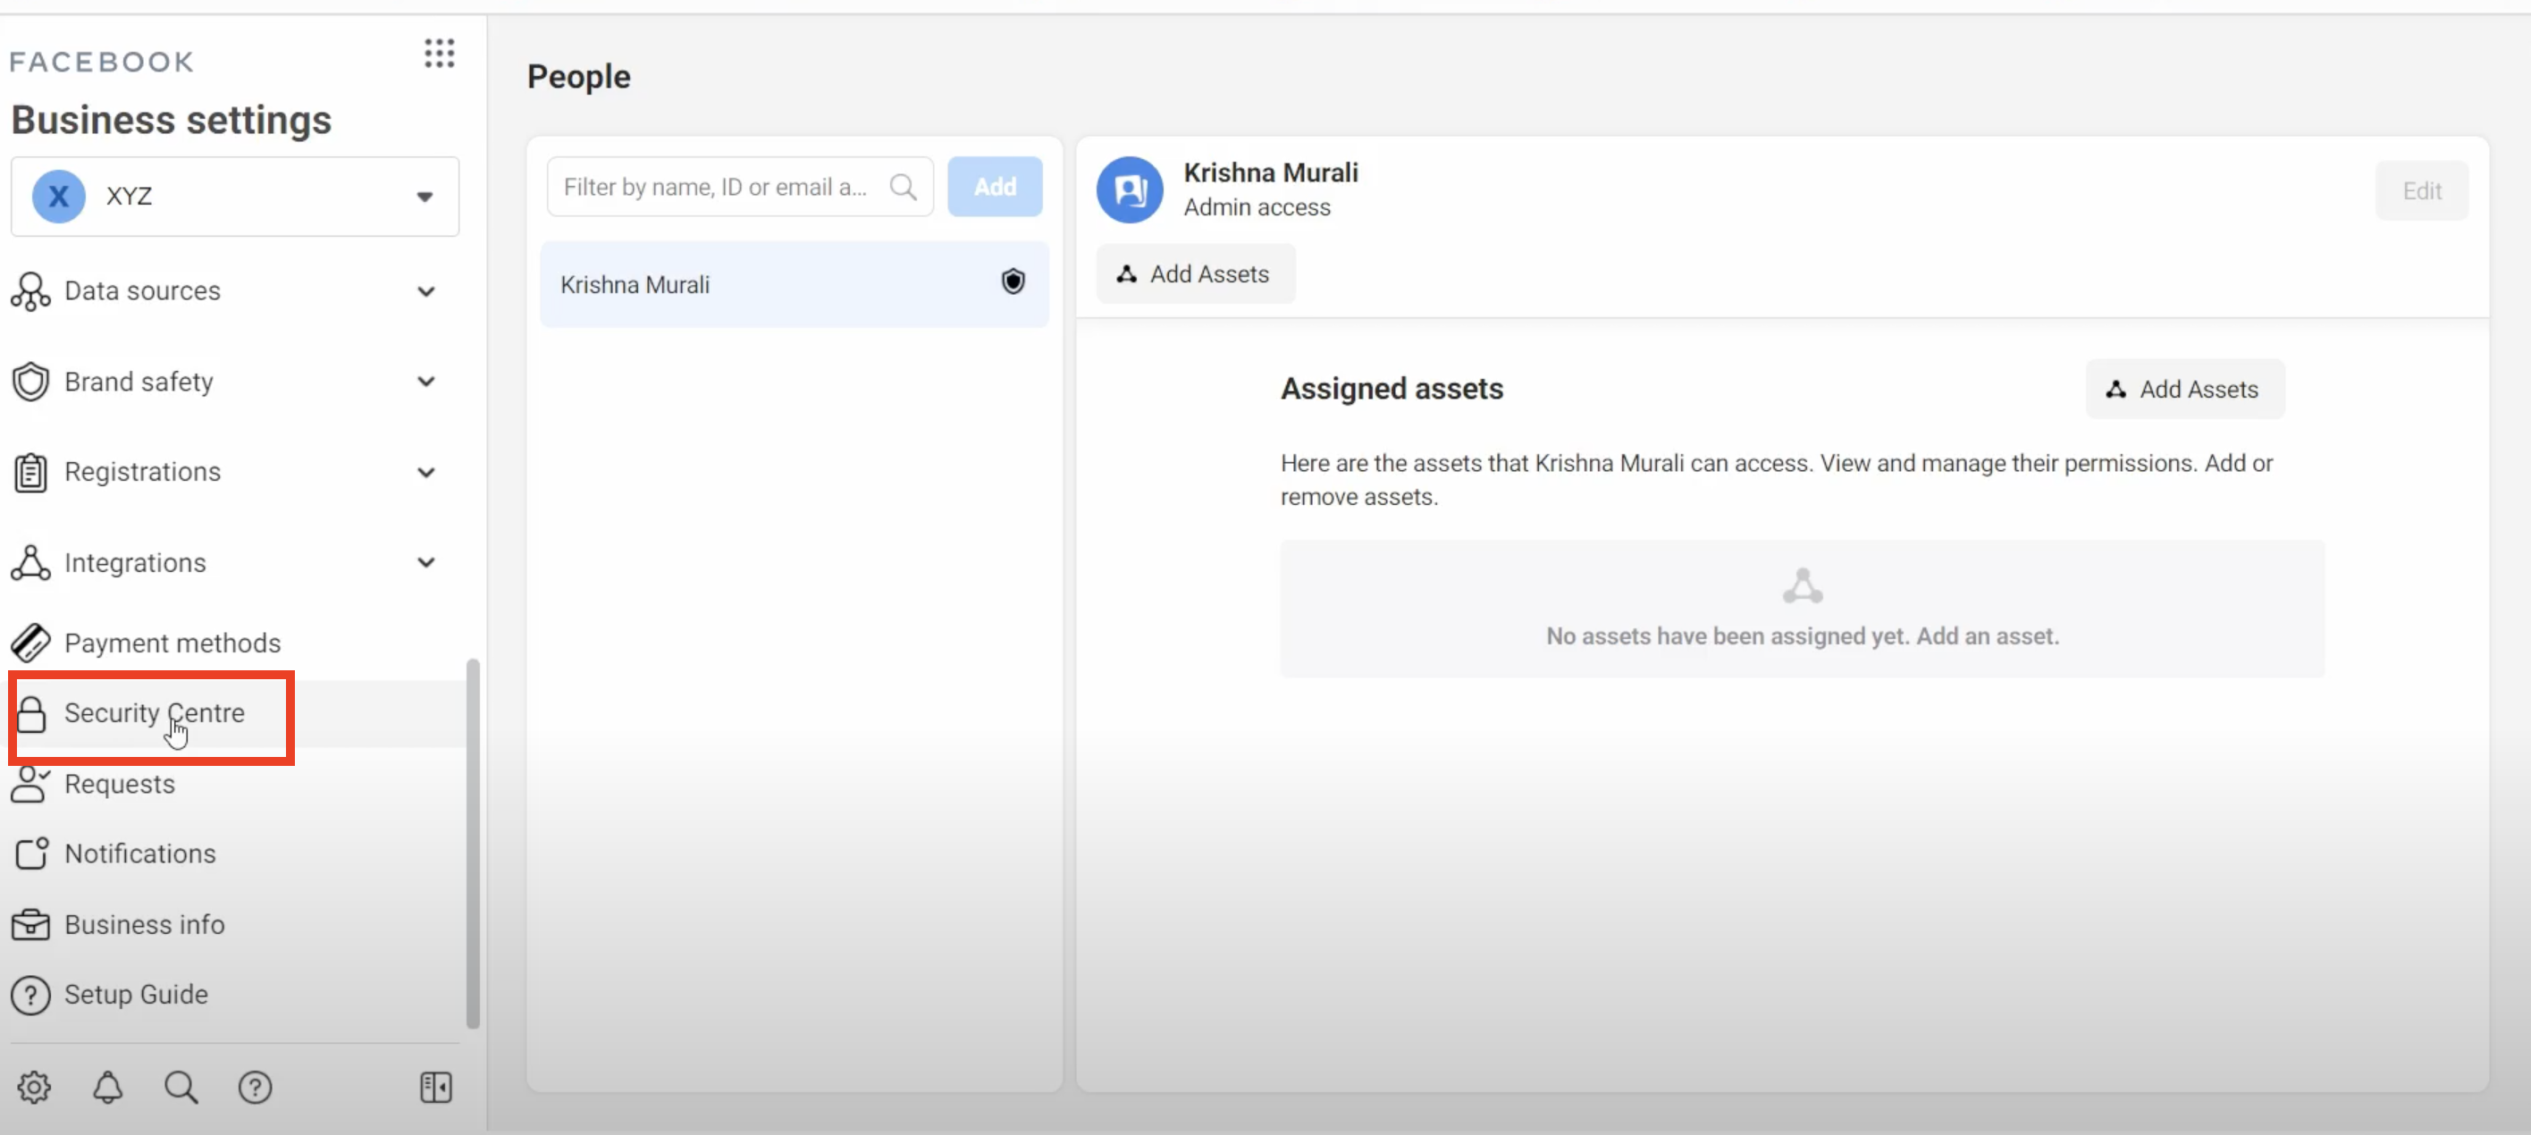Click the FACEBOOK logo text
Viewport: 2531px width, 1135px height.
tap(101, 62)
